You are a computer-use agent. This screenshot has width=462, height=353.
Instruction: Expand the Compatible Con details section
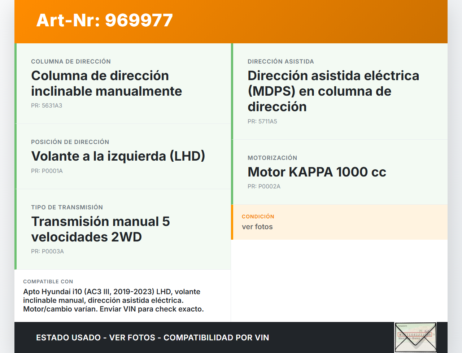(x=123, y=295)
